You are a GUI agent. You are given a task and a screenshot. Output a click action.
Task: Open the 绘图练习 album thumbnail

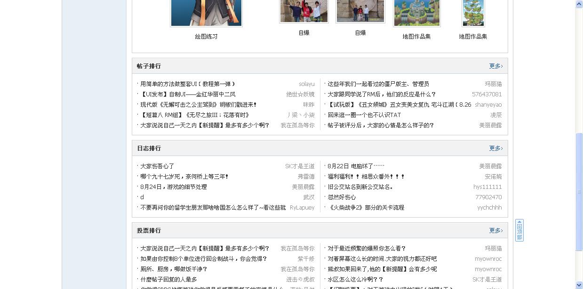point(206,13)
